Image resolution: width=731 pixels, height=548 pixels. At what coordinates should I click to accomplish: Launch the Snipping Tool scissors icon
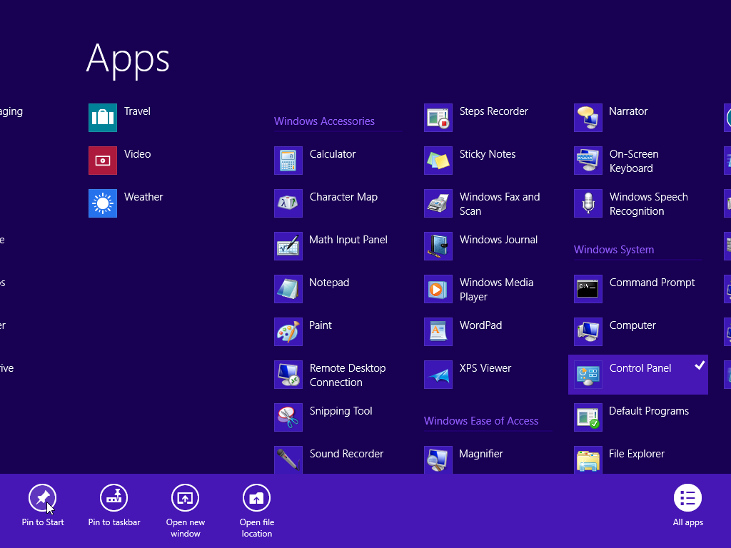tap(288, 417)
